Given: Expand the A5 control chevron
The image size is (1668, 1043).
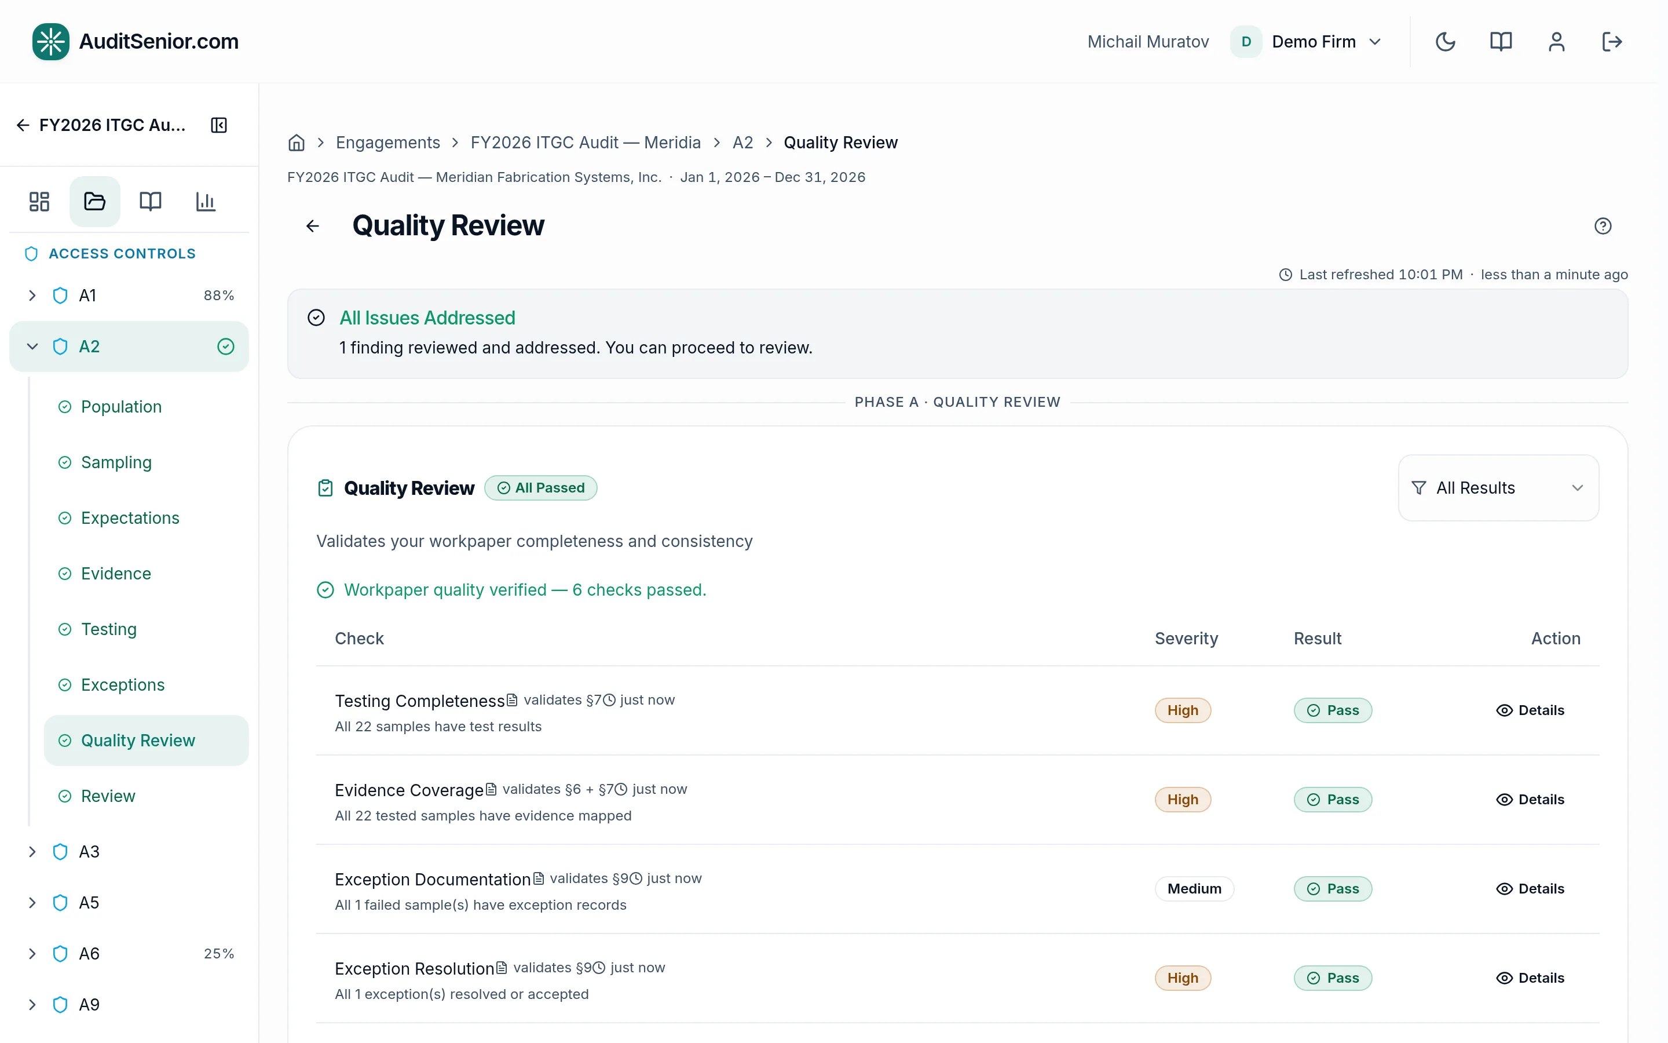Looking at the screenshot, I should pyautogui.click(x=32, y=903).
